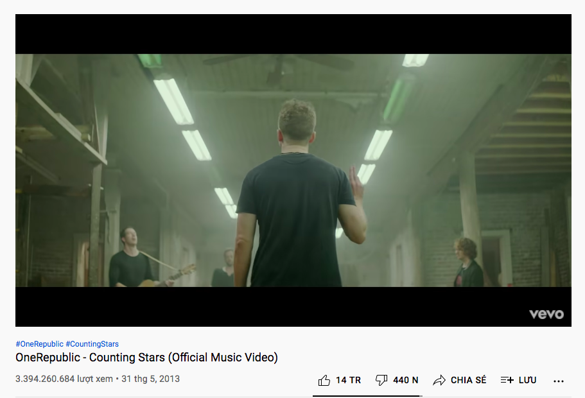Click the save-to-playlist icon
This screenshot has height=398, width=585.
(x=507, y=380)
